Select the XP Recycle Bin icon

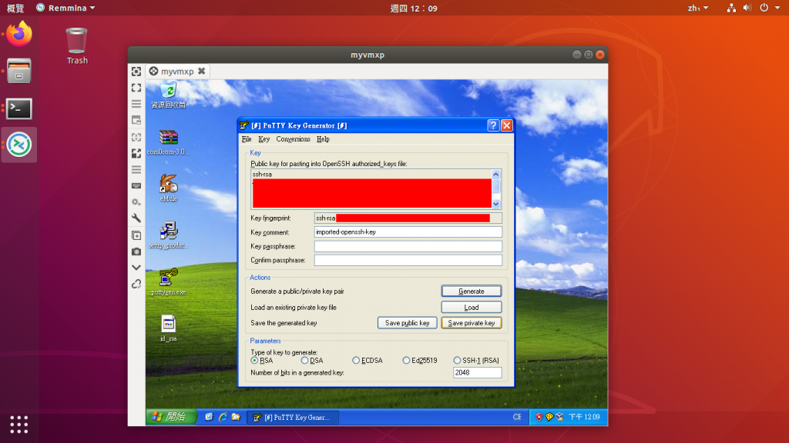click(169, 96)
